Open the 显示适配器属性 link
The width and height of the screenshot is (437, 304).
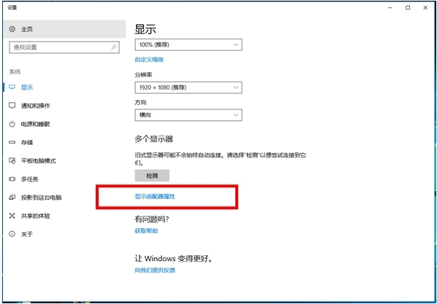click(155, 196)
